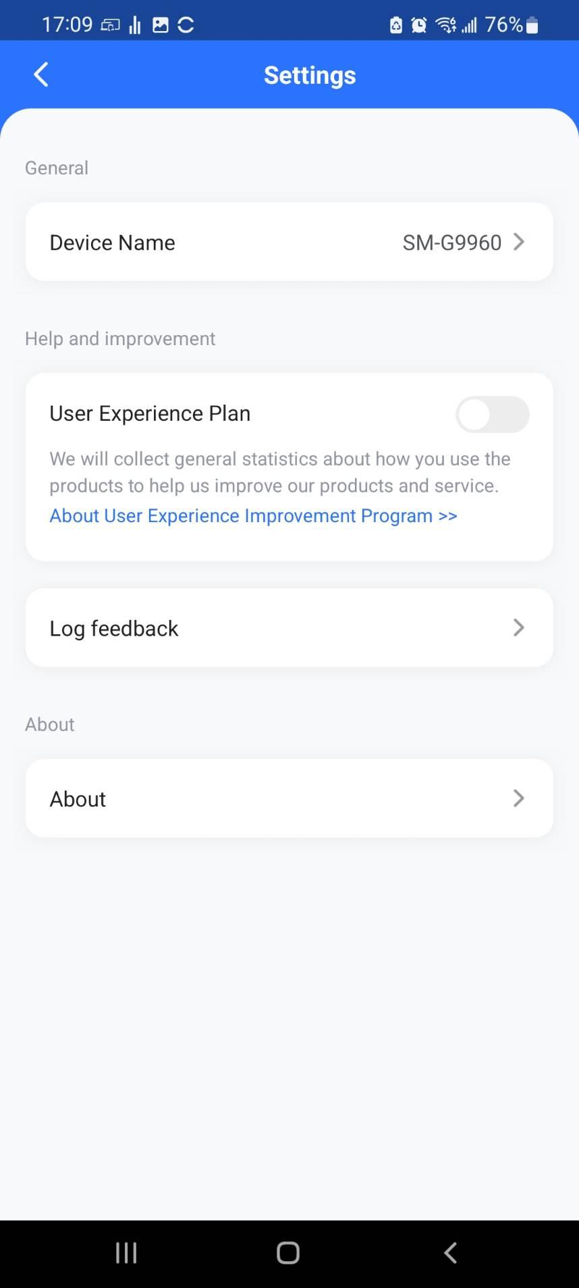Image resolution: width=579 pixels, height=1288 pixels.
Task: Tap the User Experience Plan label
Action: tap(150, 413)
